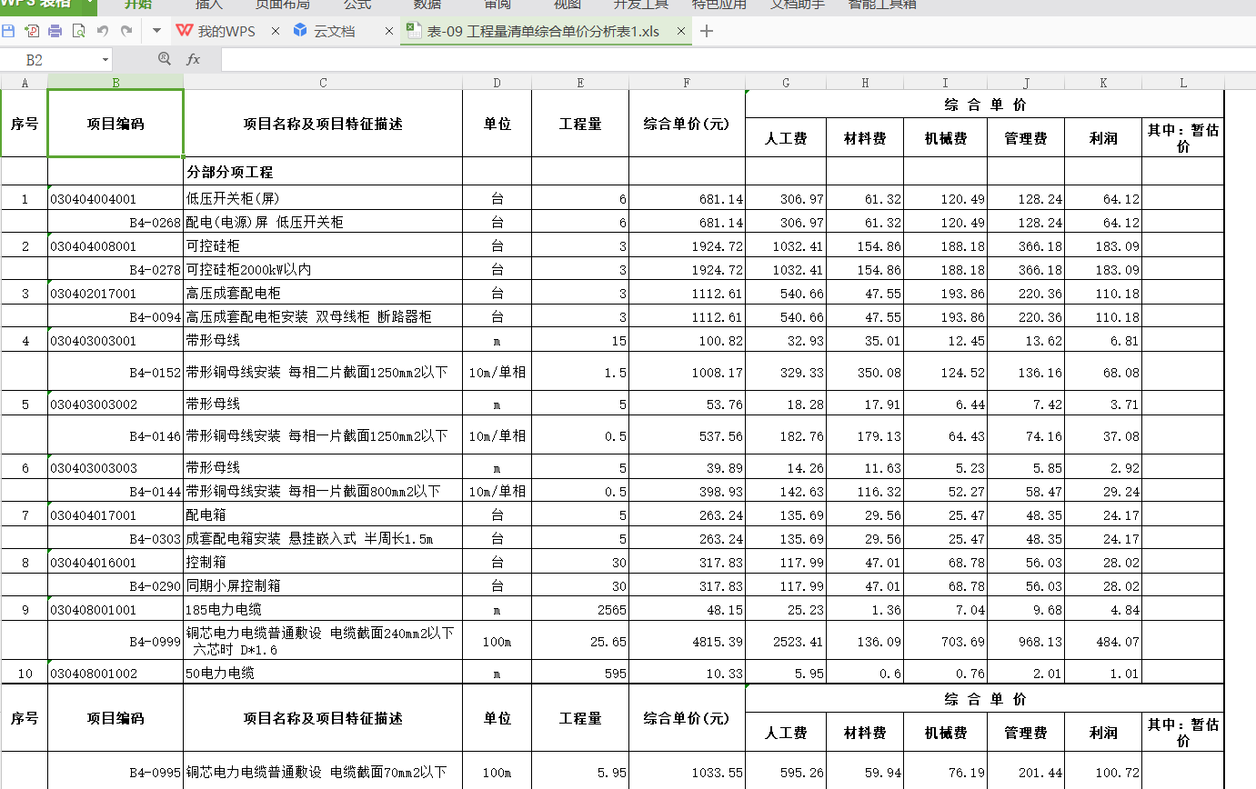Click the Undo arrow icon

[x=103, y=31]
